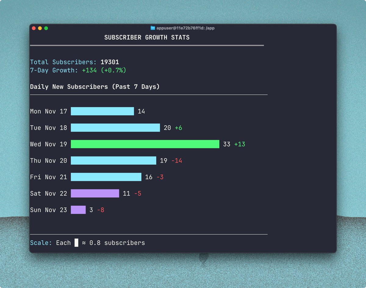The width and height of the screenshot is (366, 288).
Task: Click the purple Sun Nov 23 bar
Action: click(x=78, y=210)
